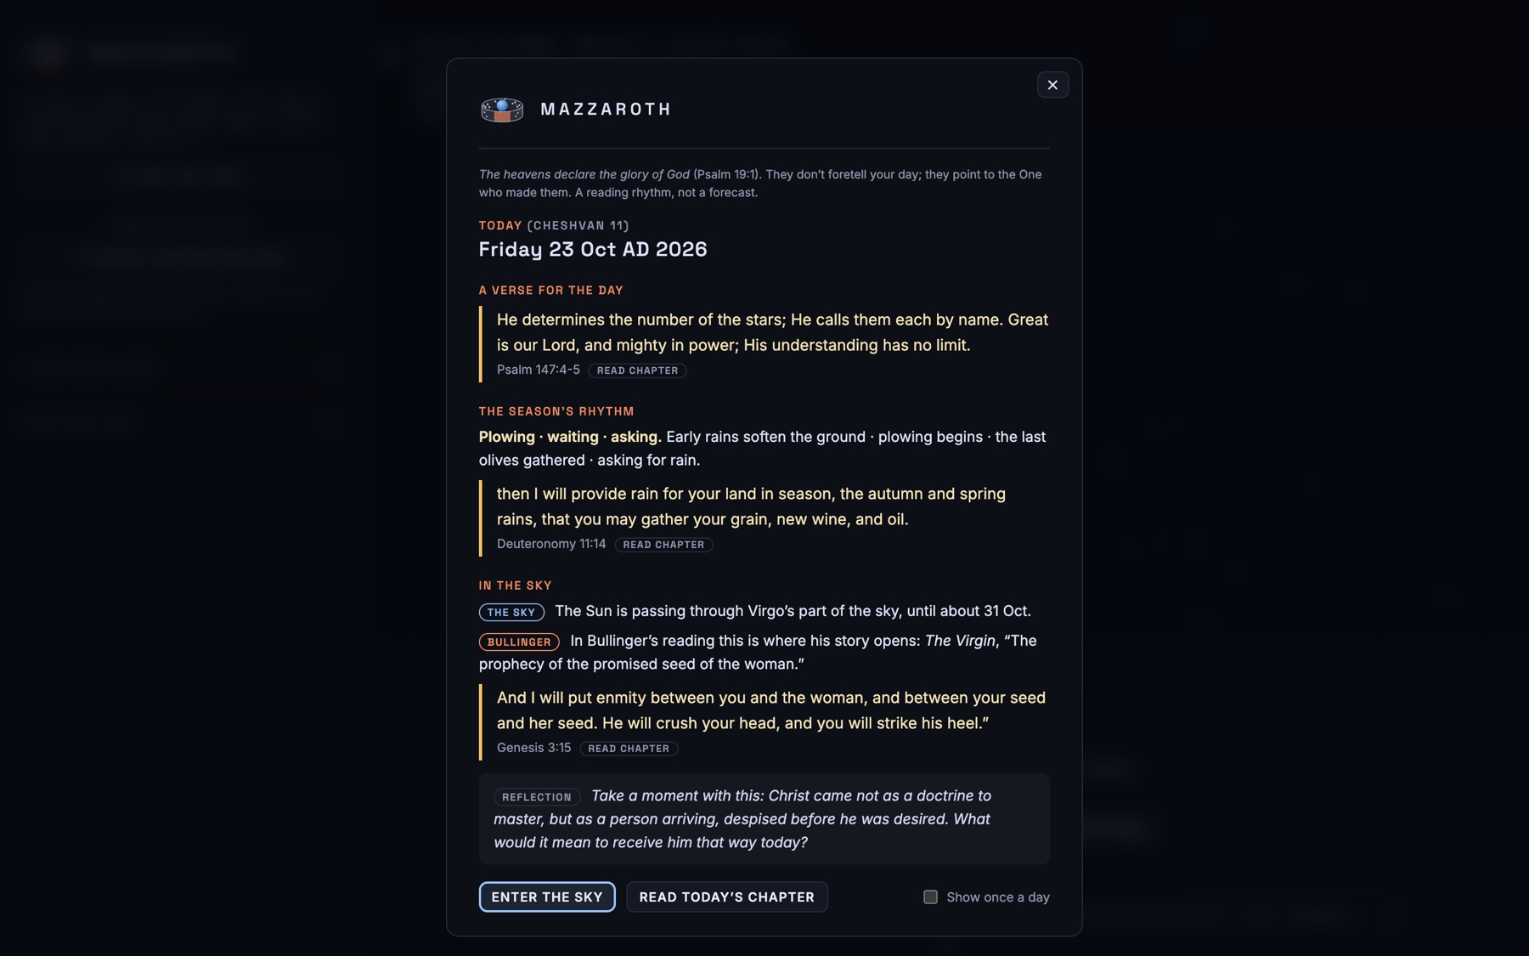Click the REFLECTION tag
Viewport: 1529px width, 956px height.
pyautogui.click(x=537, y=797)
